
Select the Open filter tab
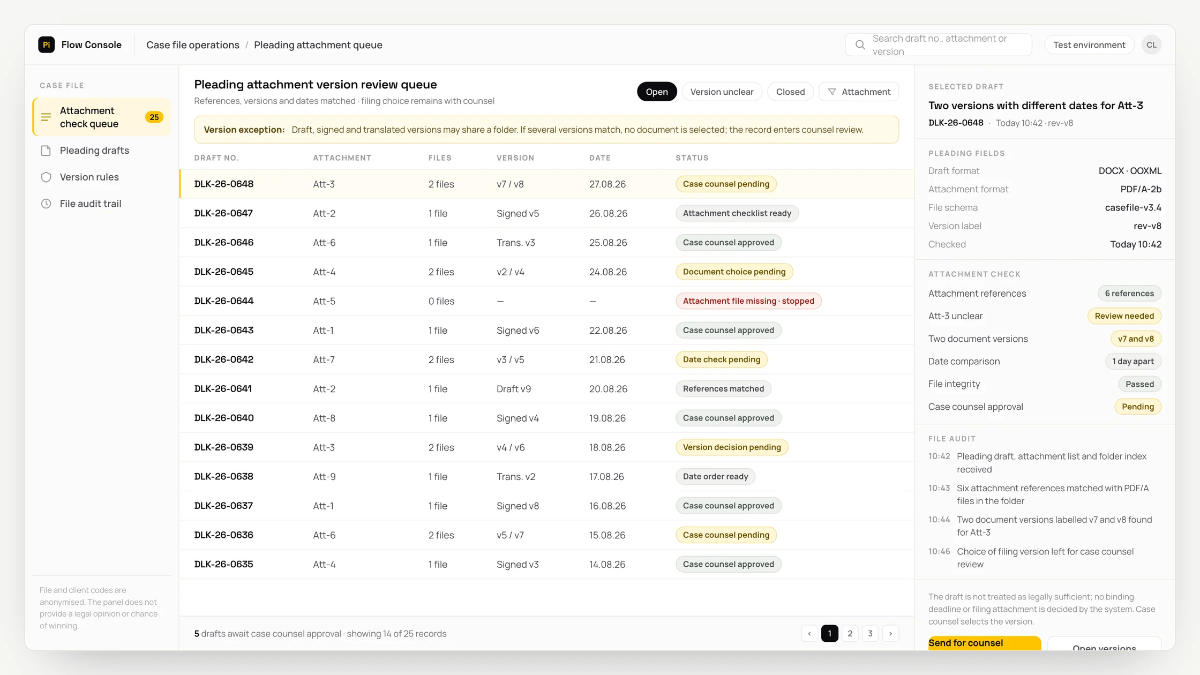point(657,92)
